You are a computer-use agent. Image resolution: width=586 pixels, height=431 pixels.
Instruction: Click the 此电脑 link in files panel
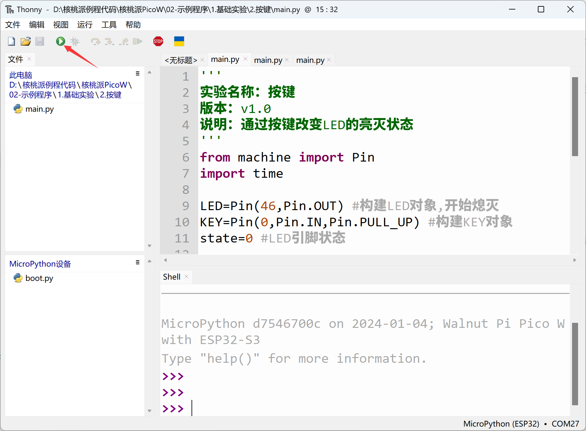pos(21,75)
